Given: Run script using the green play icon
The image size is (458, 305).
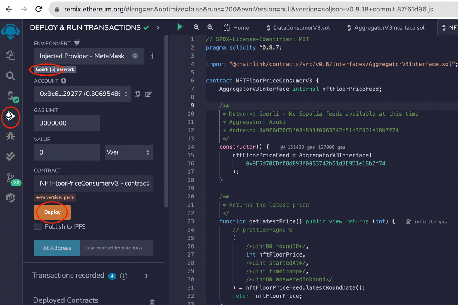Looking at the screenshot, I should tap(180, 27).
